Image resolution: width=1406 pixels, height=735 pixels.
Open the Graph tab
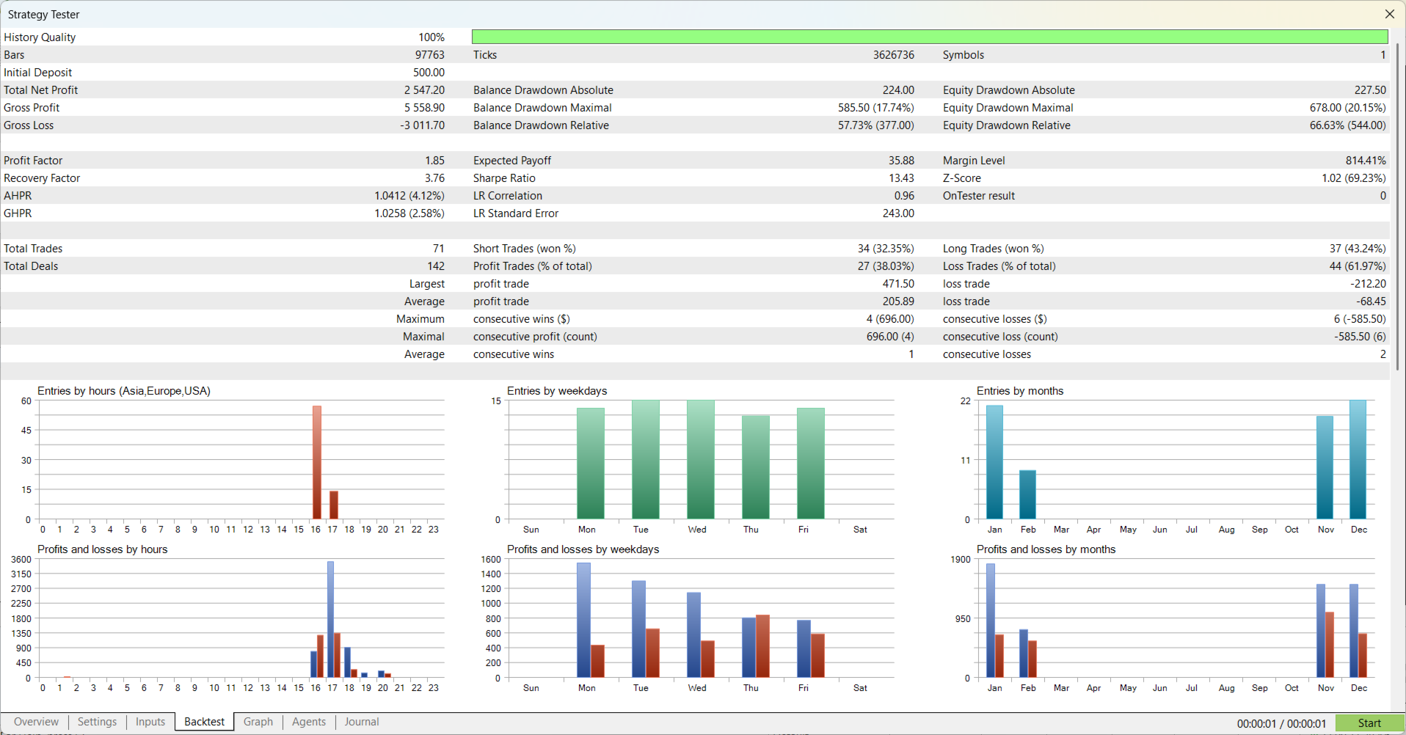point(258,722)
